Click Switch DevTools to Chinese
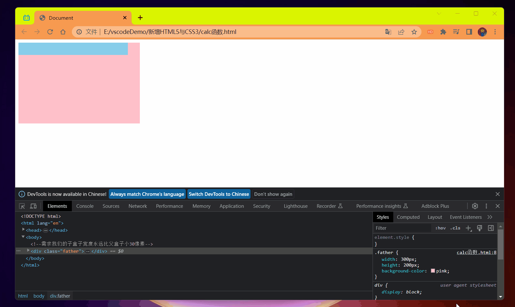The height and width of the screenshot is (307, 515). click(x=219, y=194)
